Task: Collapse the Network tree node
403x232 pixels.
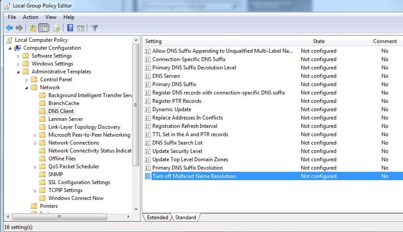Action: pyautogui.click(x=27, y=88)
